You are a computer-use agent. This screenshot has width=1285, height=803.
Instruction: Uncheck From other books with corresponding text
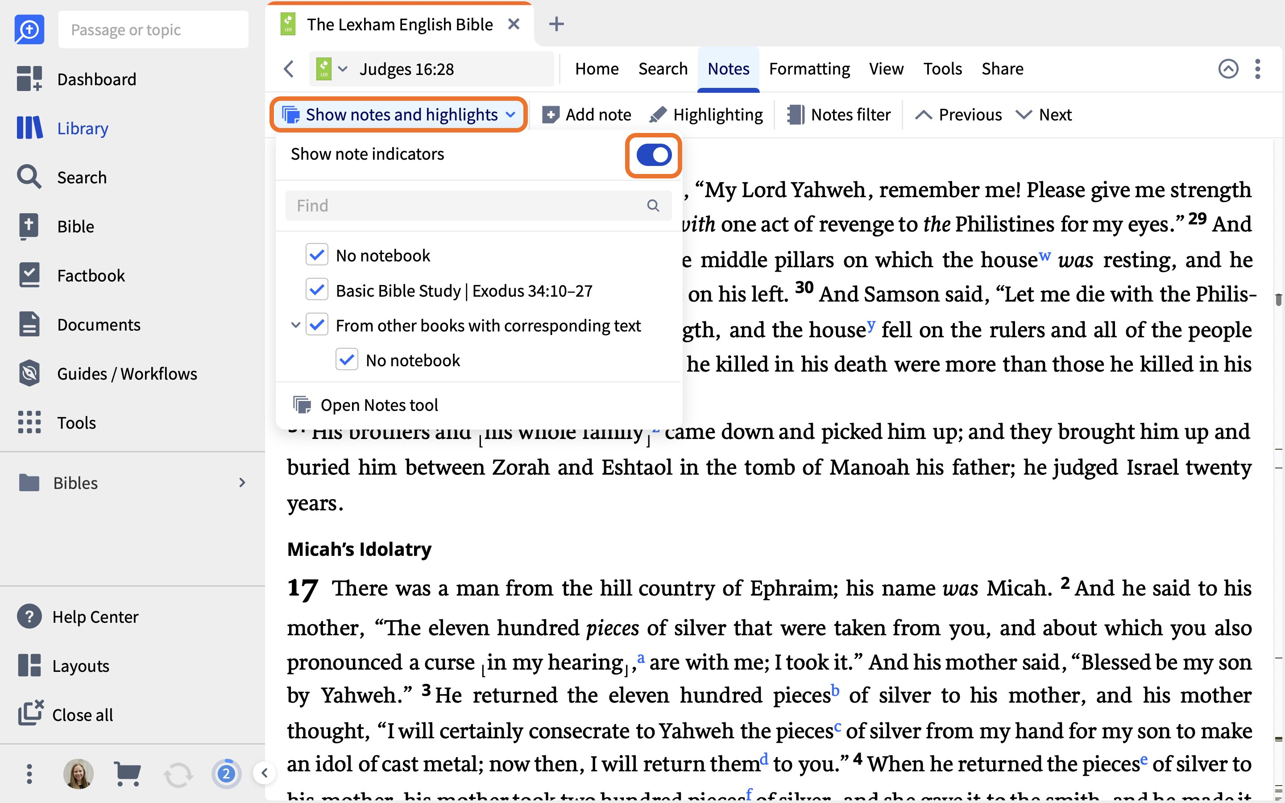[x=317, y=325]
